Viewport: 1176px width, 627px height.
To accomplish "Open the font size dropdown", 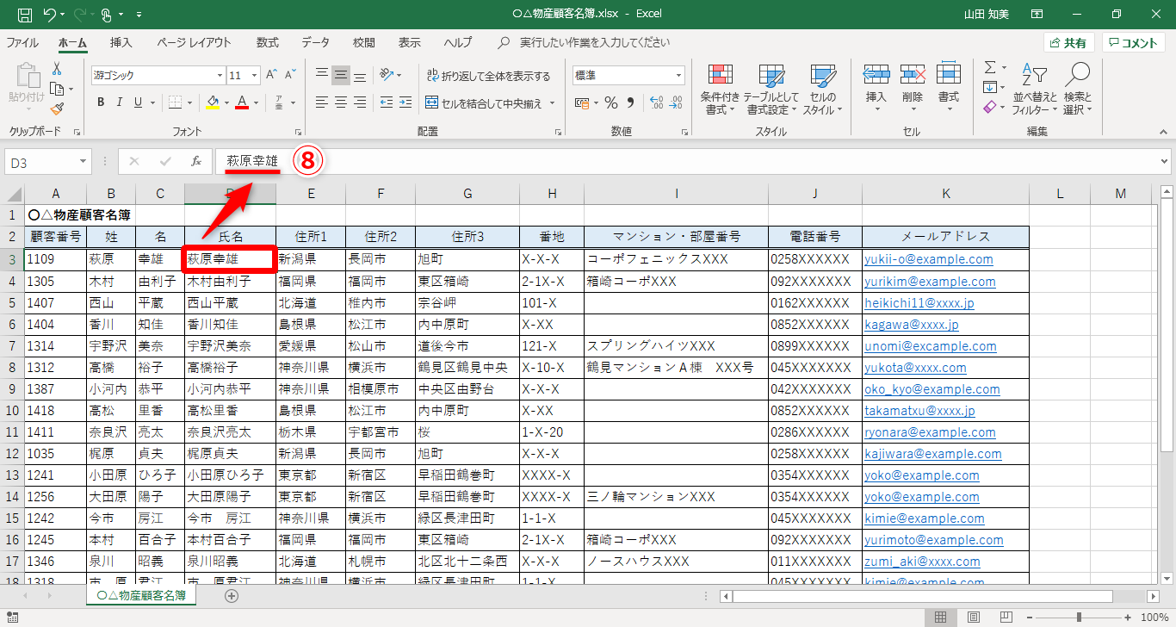I will (x=255, y=75).
